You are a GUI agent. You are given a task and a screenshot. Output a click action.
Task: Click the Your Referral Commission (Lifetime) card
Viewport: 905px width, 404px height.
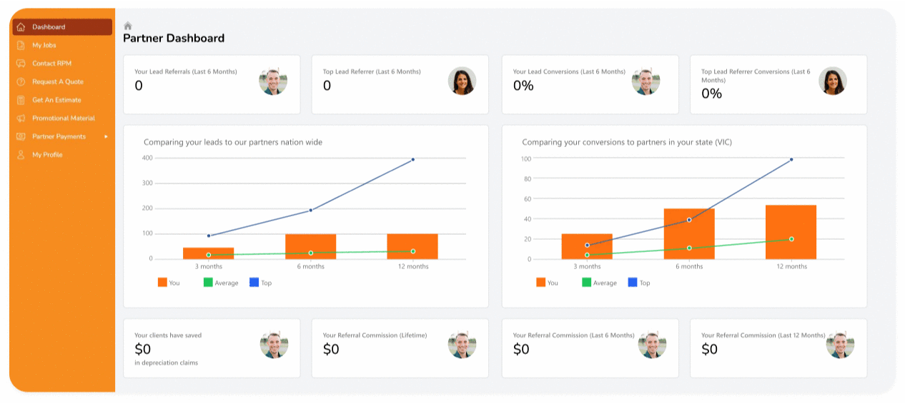(x=400, y=348)
